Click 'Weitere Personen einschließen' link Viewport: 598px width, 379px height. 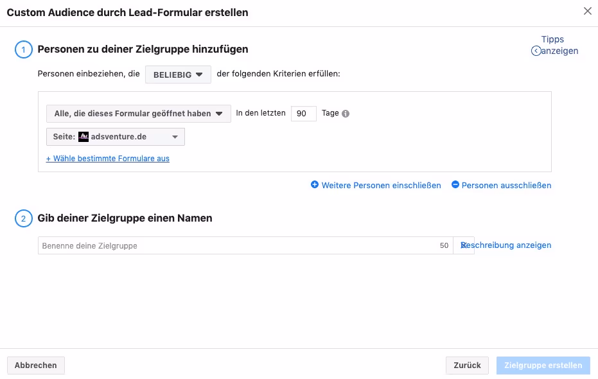(381, 185)
